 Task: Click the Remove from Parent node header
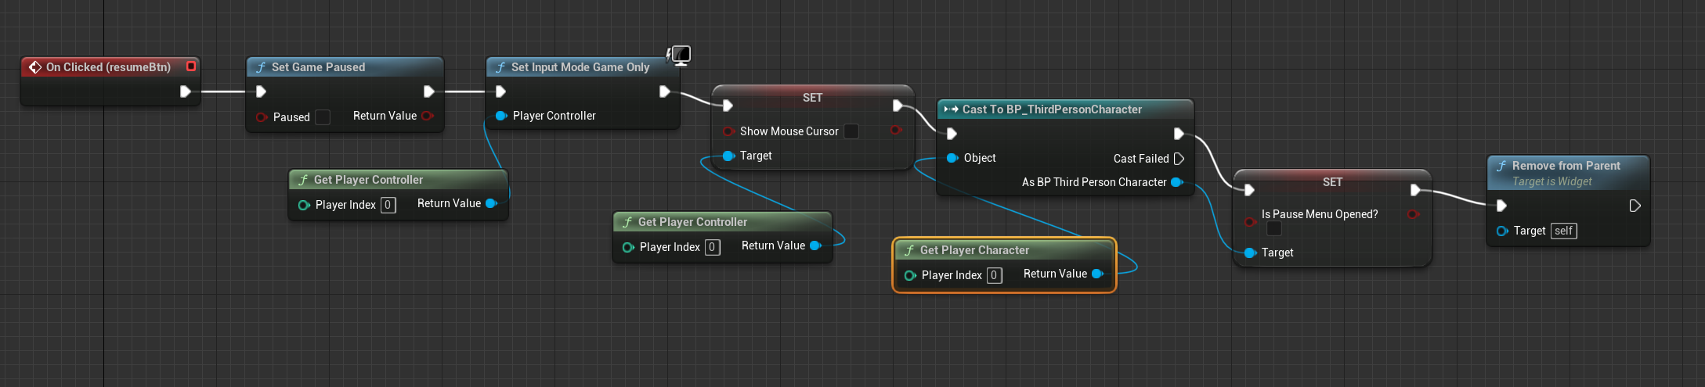click(x=1566, y=166)
